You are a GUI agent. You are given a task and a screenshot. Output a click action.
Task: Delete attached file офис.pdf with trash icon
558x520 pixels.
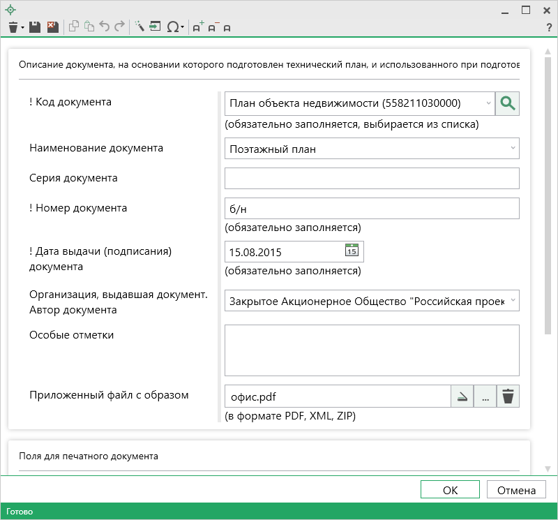[508, 397]
